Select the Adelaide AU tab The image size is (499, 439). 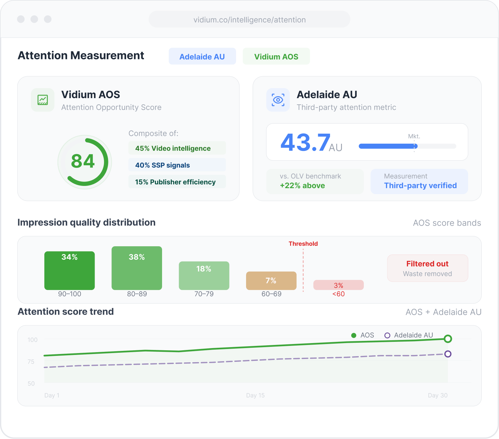[202, 57]
